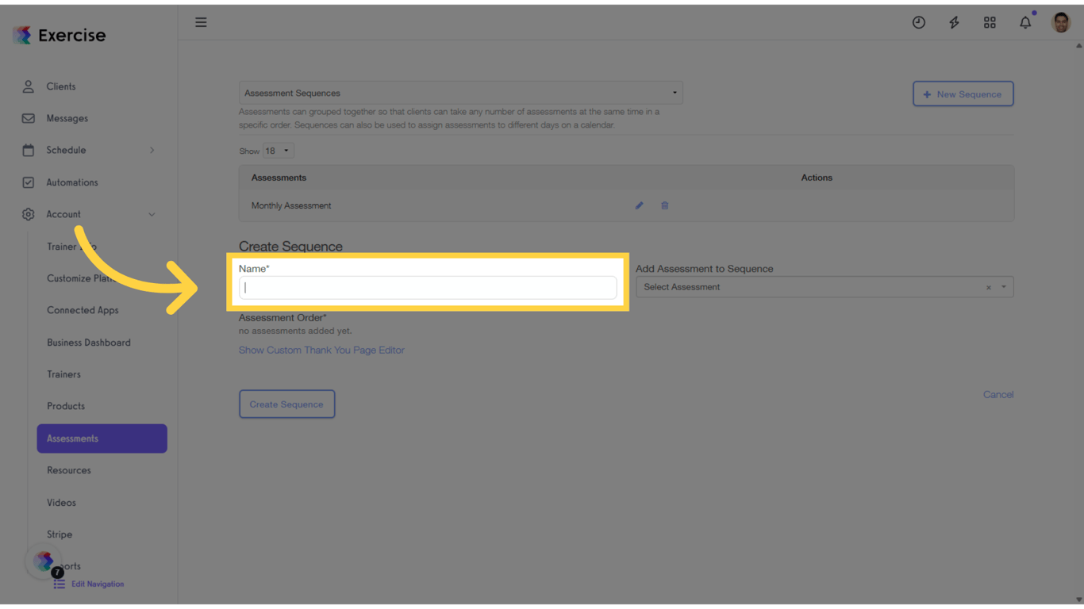The height and width of the screenshot is (609, 1084).
Task: Change the Show entries count dropdown
Action: tap(278, 150)
